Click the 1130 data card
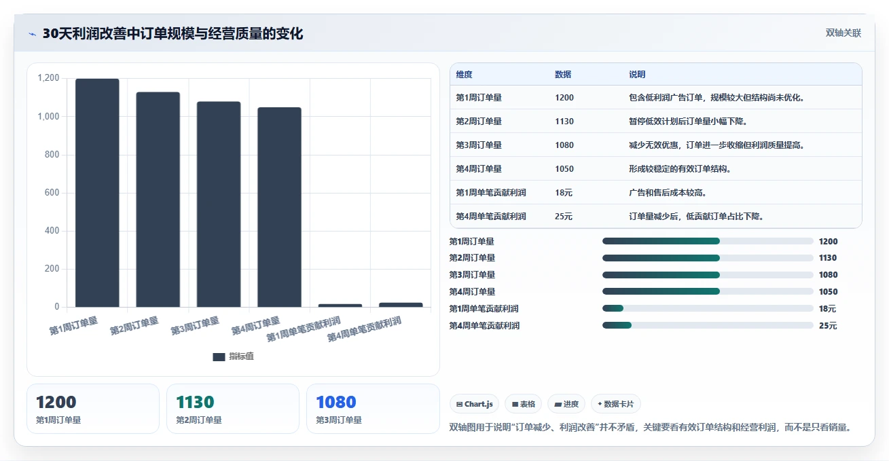The height and width of the screenshot is (461, 889). [x=233, y=409]
